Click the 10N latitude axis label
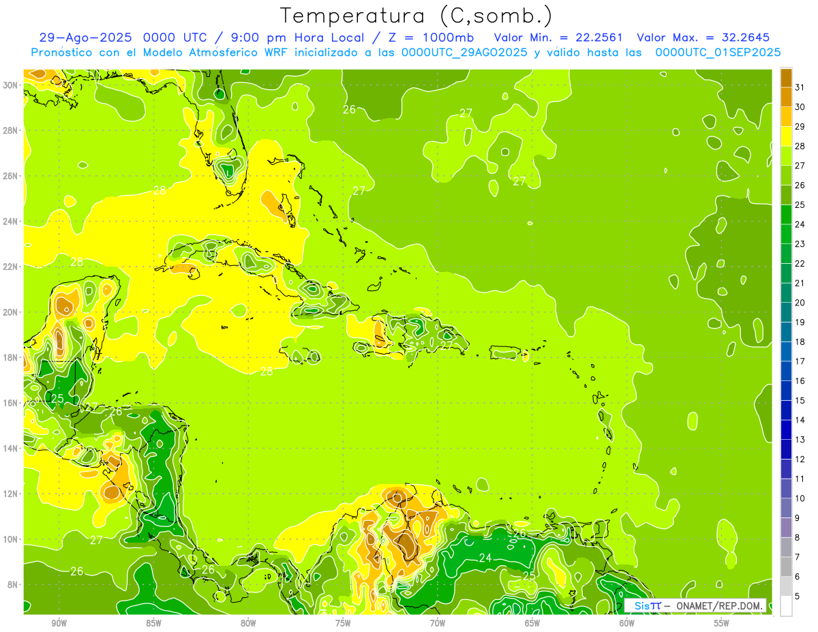818x632 pixels. point(12,539)
